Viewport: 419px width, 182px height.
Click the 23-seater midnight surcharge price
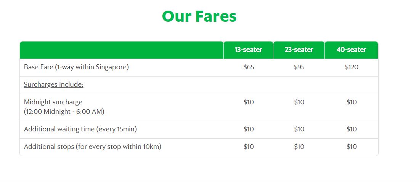point(299,102)
